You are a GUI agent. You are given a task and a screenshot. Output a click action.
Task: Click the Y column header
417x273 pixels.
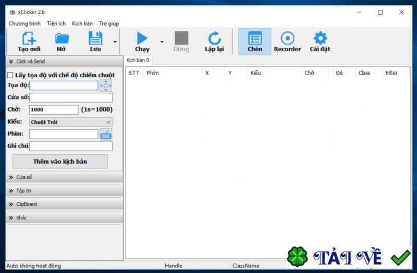tap(237, 73)
